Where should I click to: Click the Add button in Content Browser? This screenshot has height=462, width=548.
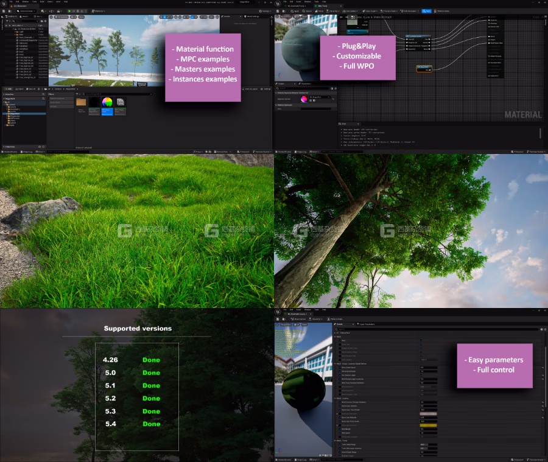point(9,89)
